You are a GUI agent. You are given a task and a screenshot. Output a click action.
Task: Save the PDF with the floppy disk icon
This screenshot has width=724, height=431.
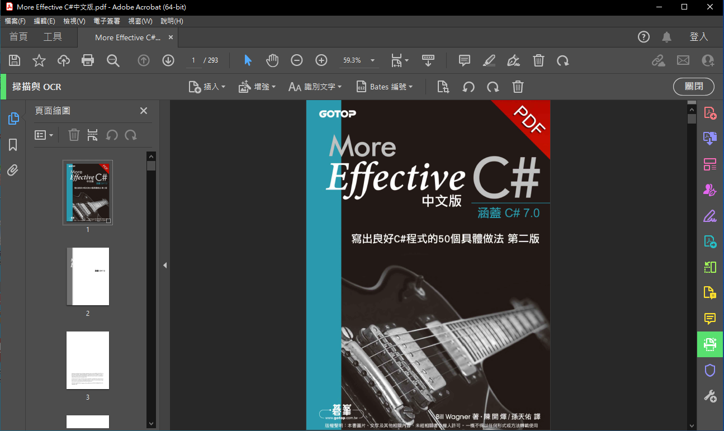pyautogui.click(x=15, y=60)
